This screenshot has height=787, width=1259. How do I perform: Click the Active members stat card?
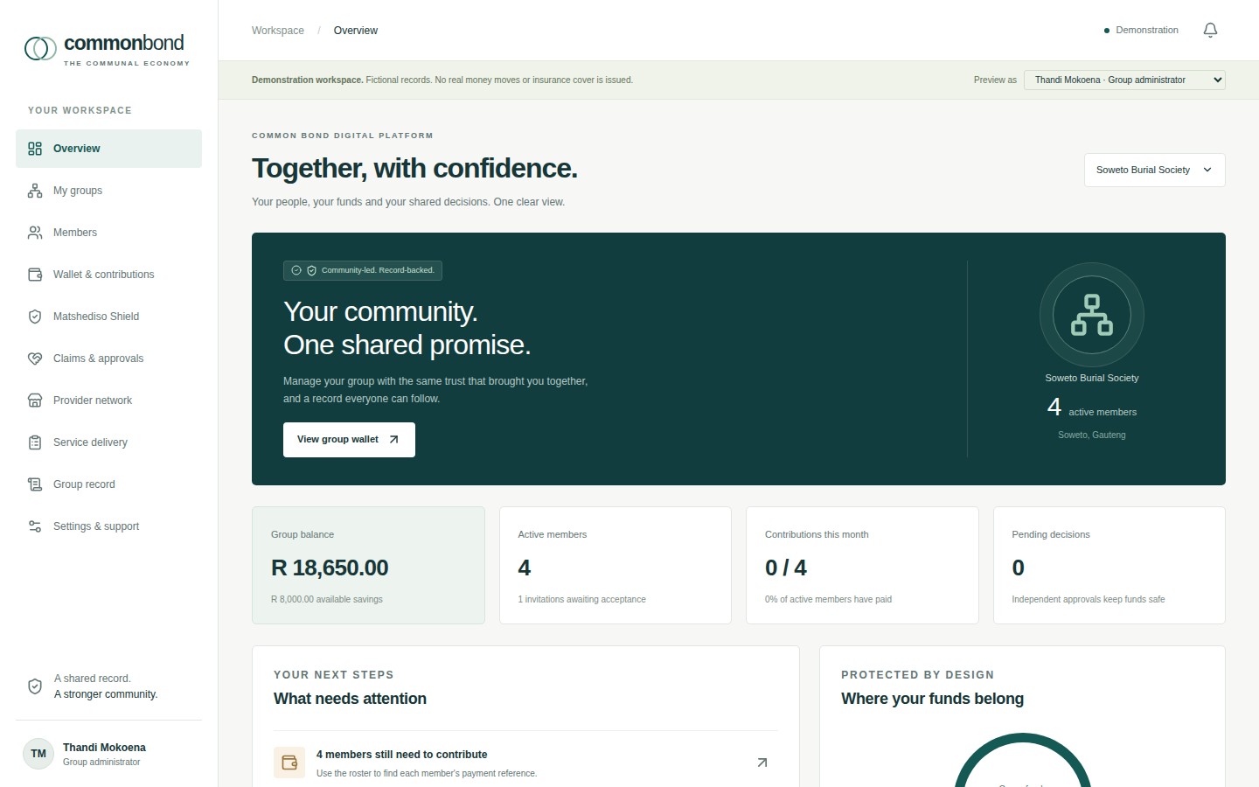[x=616, y=565]
